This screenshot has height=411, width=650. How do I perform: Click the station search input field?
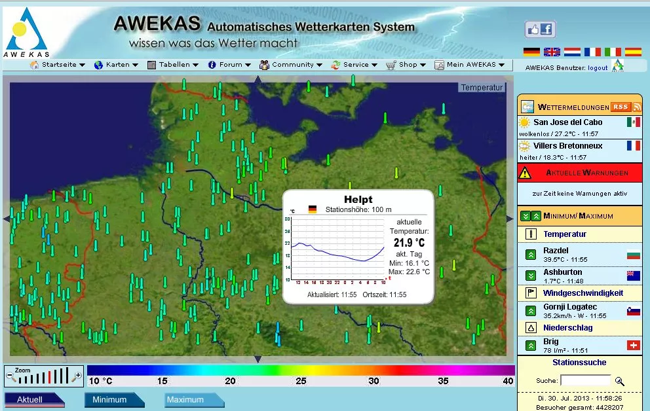point(585,380)
